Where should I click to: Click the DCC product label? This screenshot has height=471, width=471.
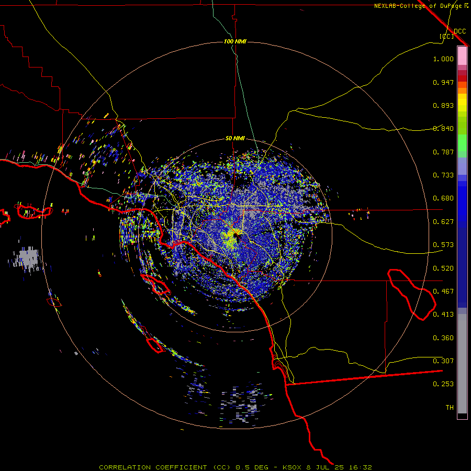coord(460,31)
